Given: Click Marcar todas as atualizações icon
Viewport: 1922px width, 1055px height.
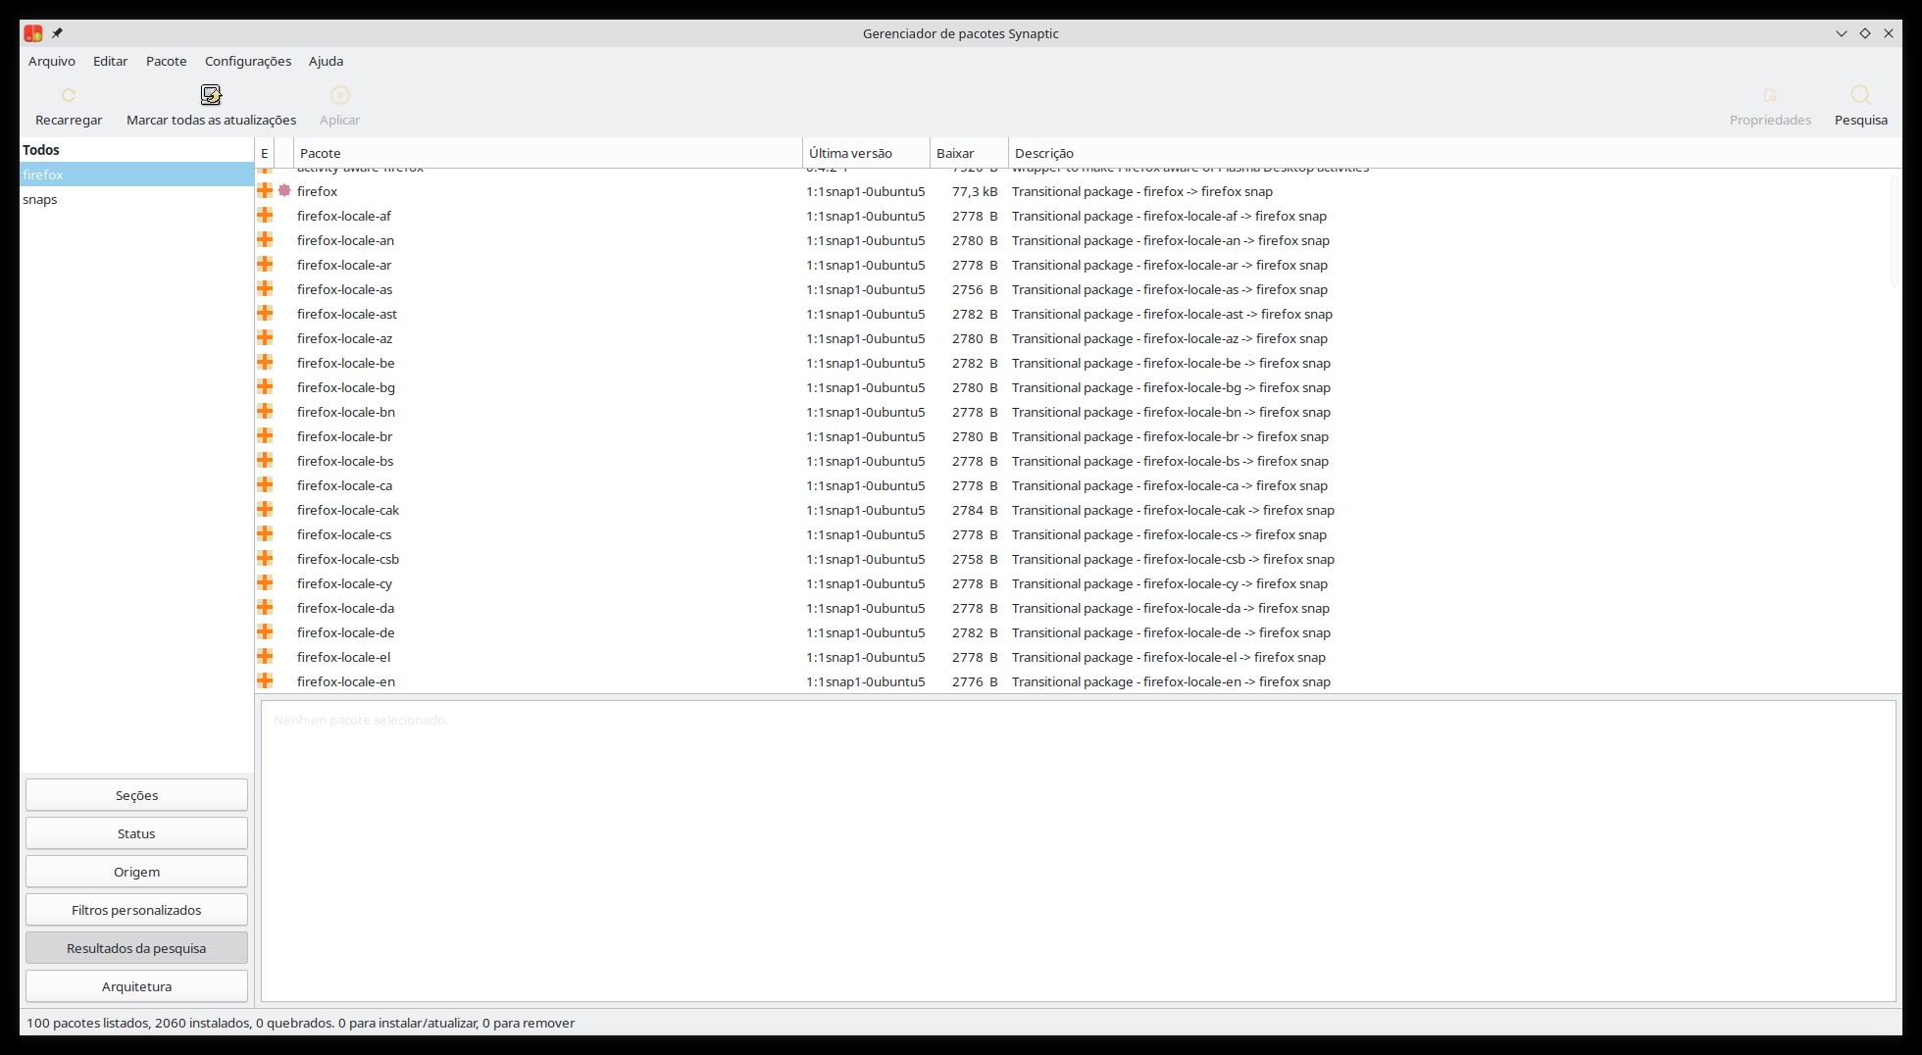Looking at the screenshot, I should (211, 95).
